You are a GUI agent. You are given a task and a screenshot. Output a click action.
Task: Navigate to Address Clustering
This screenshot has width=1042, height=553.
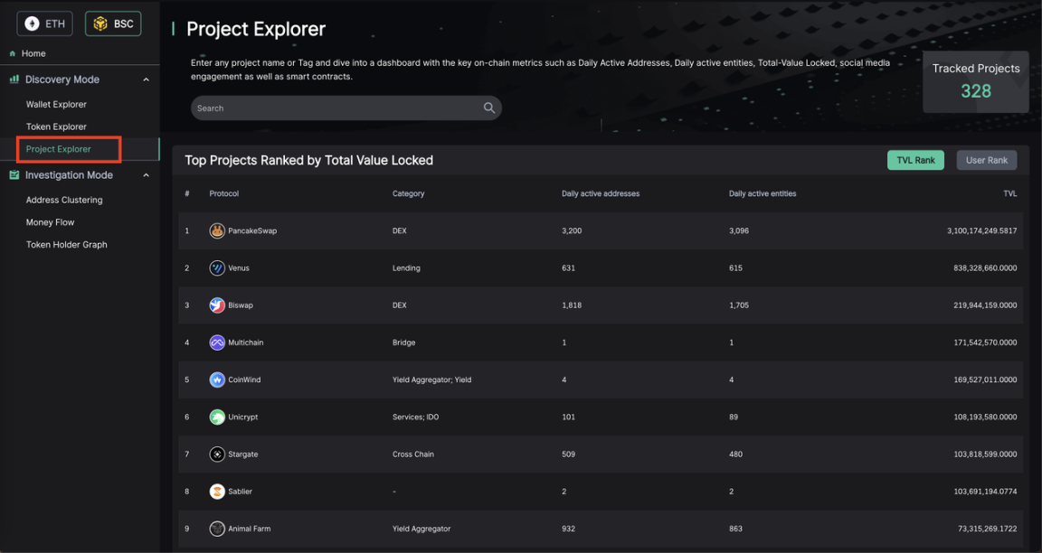click(64, 201)
